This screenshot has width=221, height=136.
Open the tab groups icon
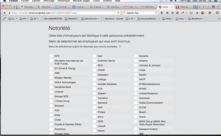(213, 7)
